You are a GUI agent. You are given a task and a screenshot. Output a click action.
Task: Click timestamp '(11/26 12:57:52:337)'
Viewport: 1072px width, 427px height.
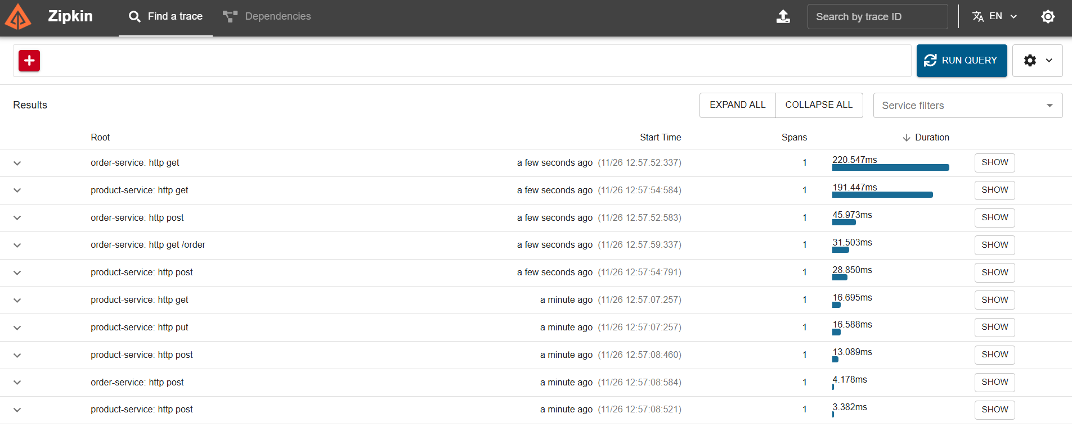click(639, 163)
